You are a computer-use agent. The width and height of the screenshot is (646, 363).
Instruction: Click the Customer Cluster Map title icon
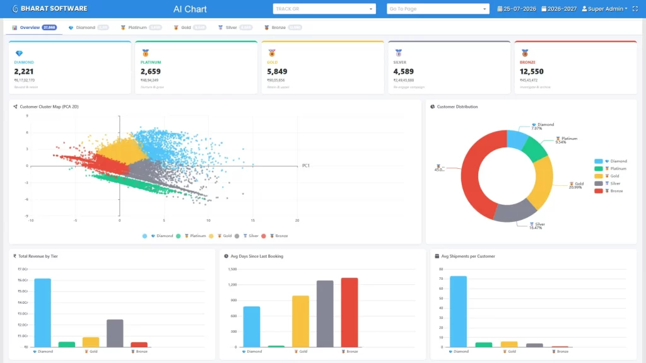click(x=16, y=107)
